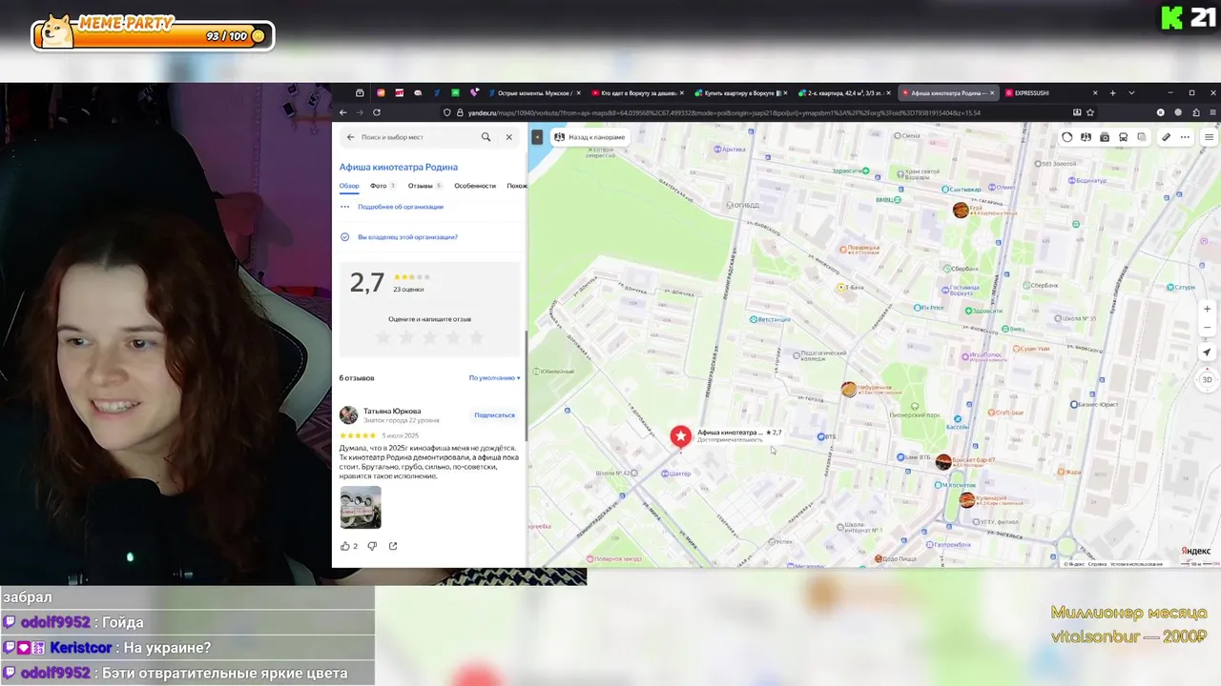This screenshot has height=686, width=1221.
Task: Switch to the Обзор tab
Action: (x=349, y=186)
